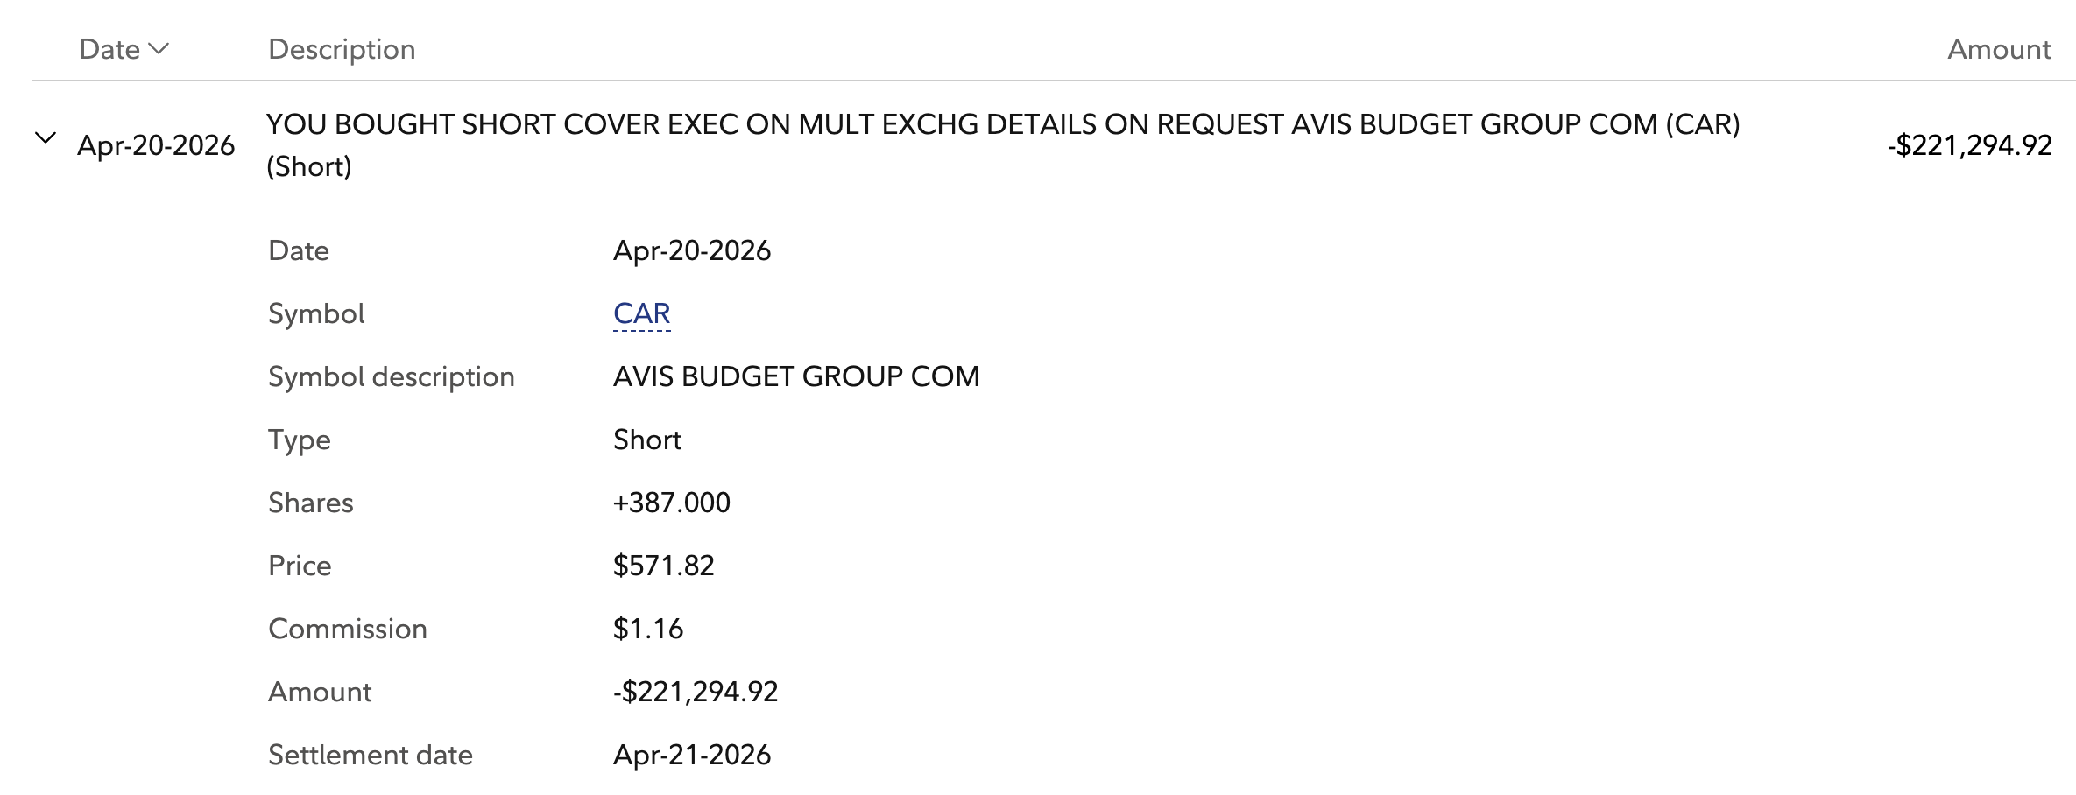The width and height of the screenshot is (2076, 795).
Task: Click the AVIS BUDGET GROUP COM symbol description value
Action: click(x=795, y=376)
